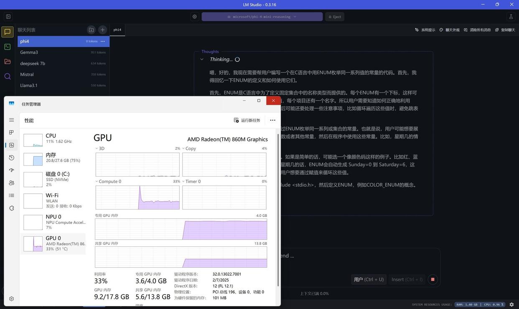Open the Chat section in LM Studio sidebar
Image resolution: width=519 pixels, height=309 pixels.
coord(8,32)
